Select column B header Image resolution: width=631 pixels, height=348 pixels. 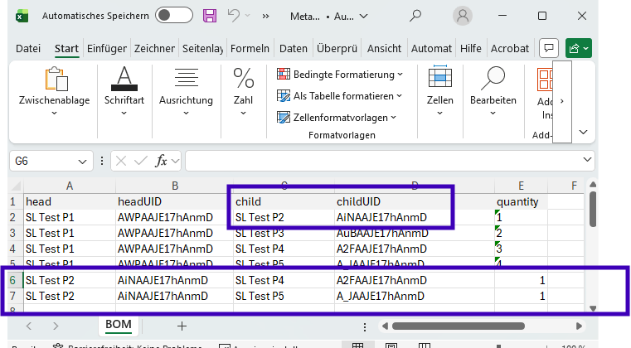tap(175, 186)
